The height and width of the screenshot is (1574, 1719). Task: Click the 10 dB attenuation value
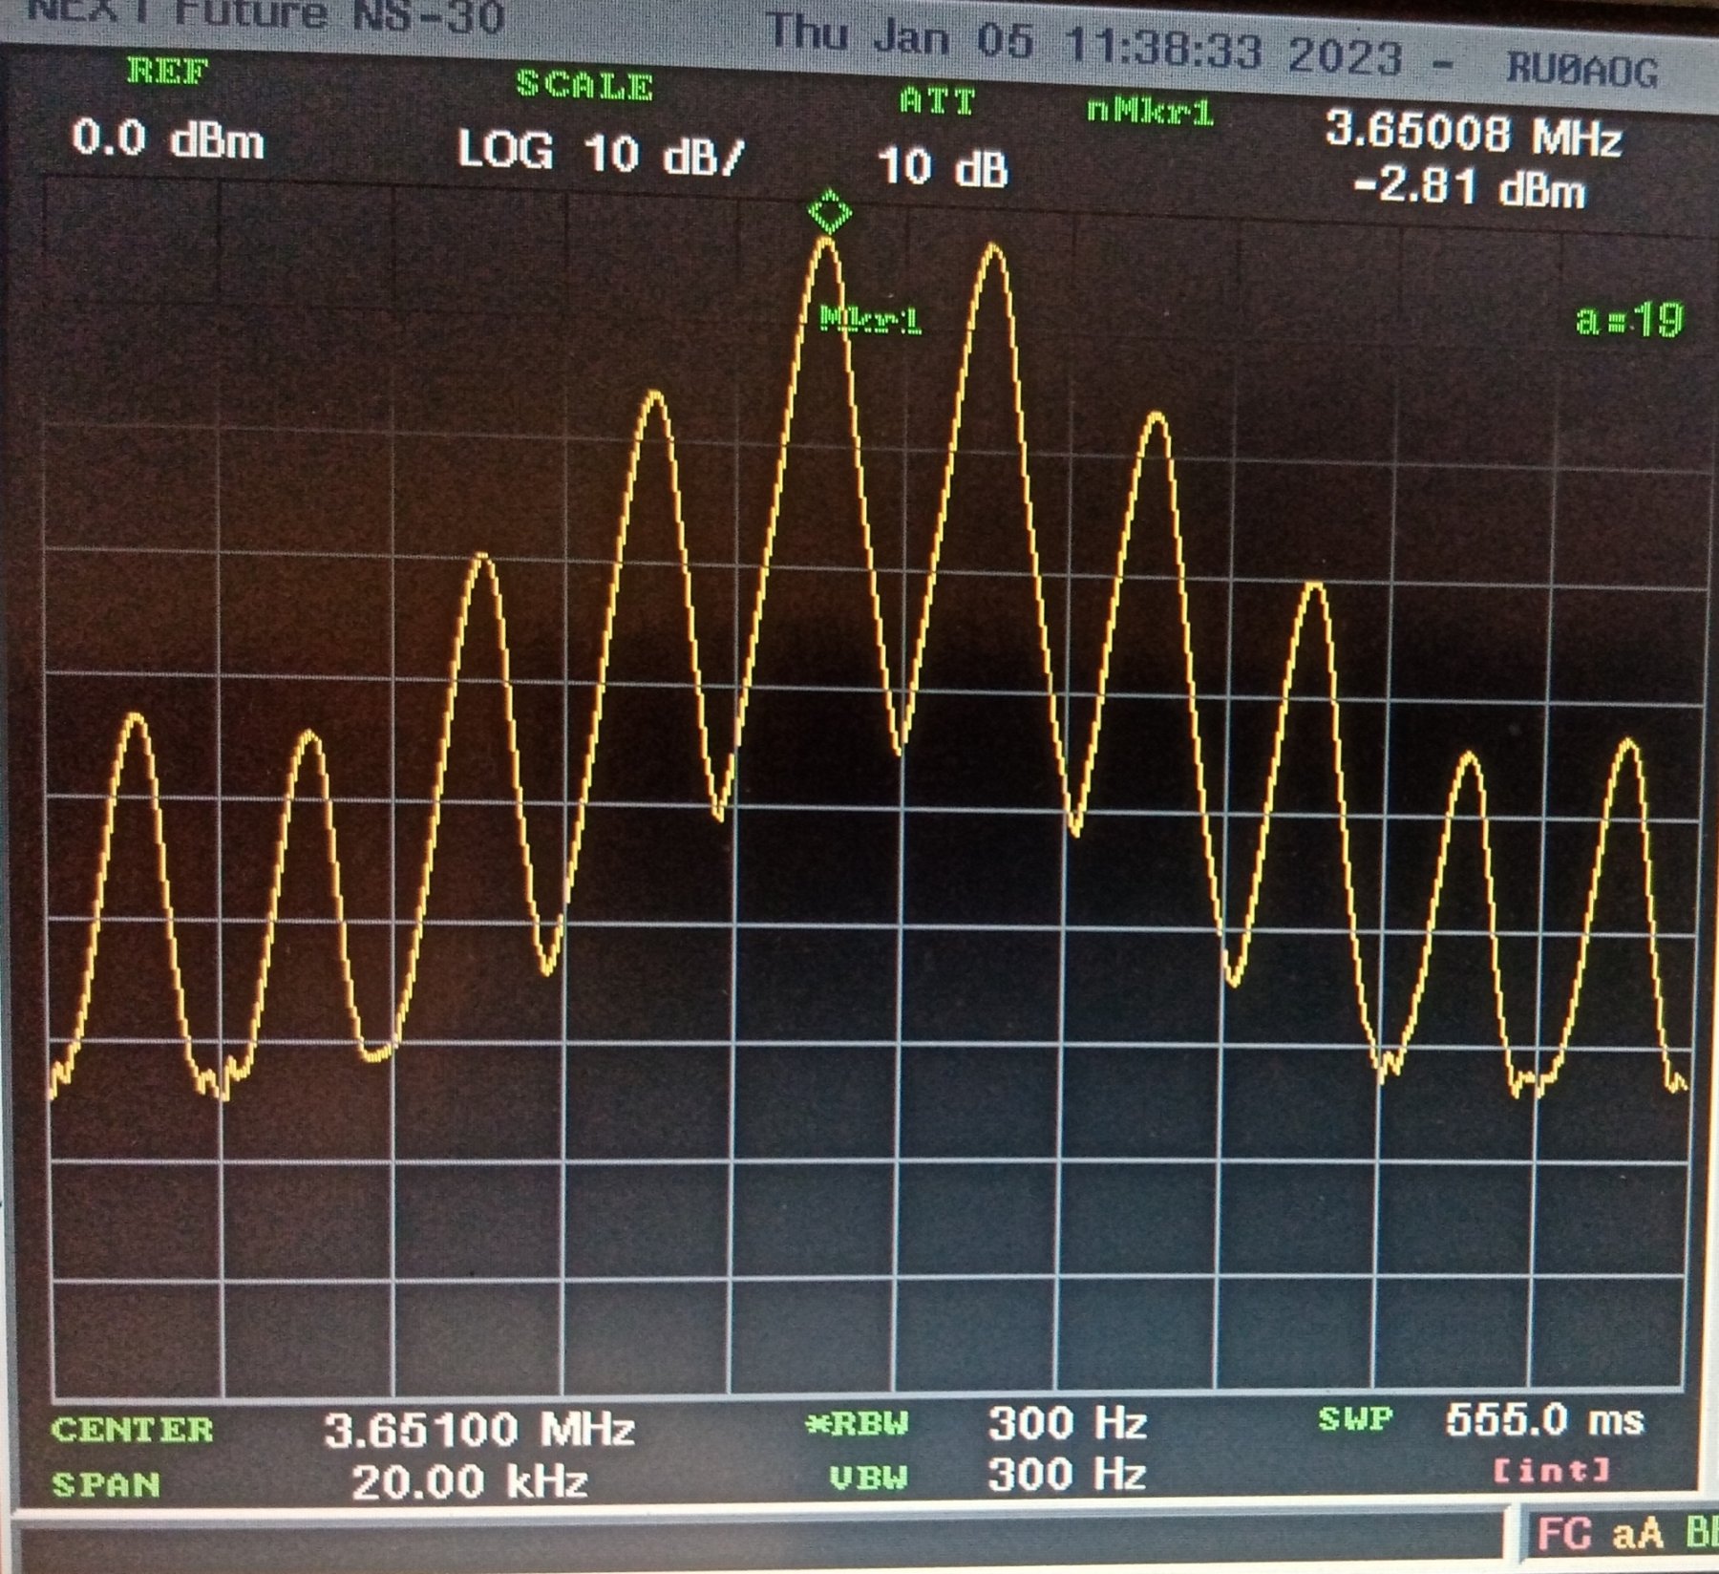[943, 167]
